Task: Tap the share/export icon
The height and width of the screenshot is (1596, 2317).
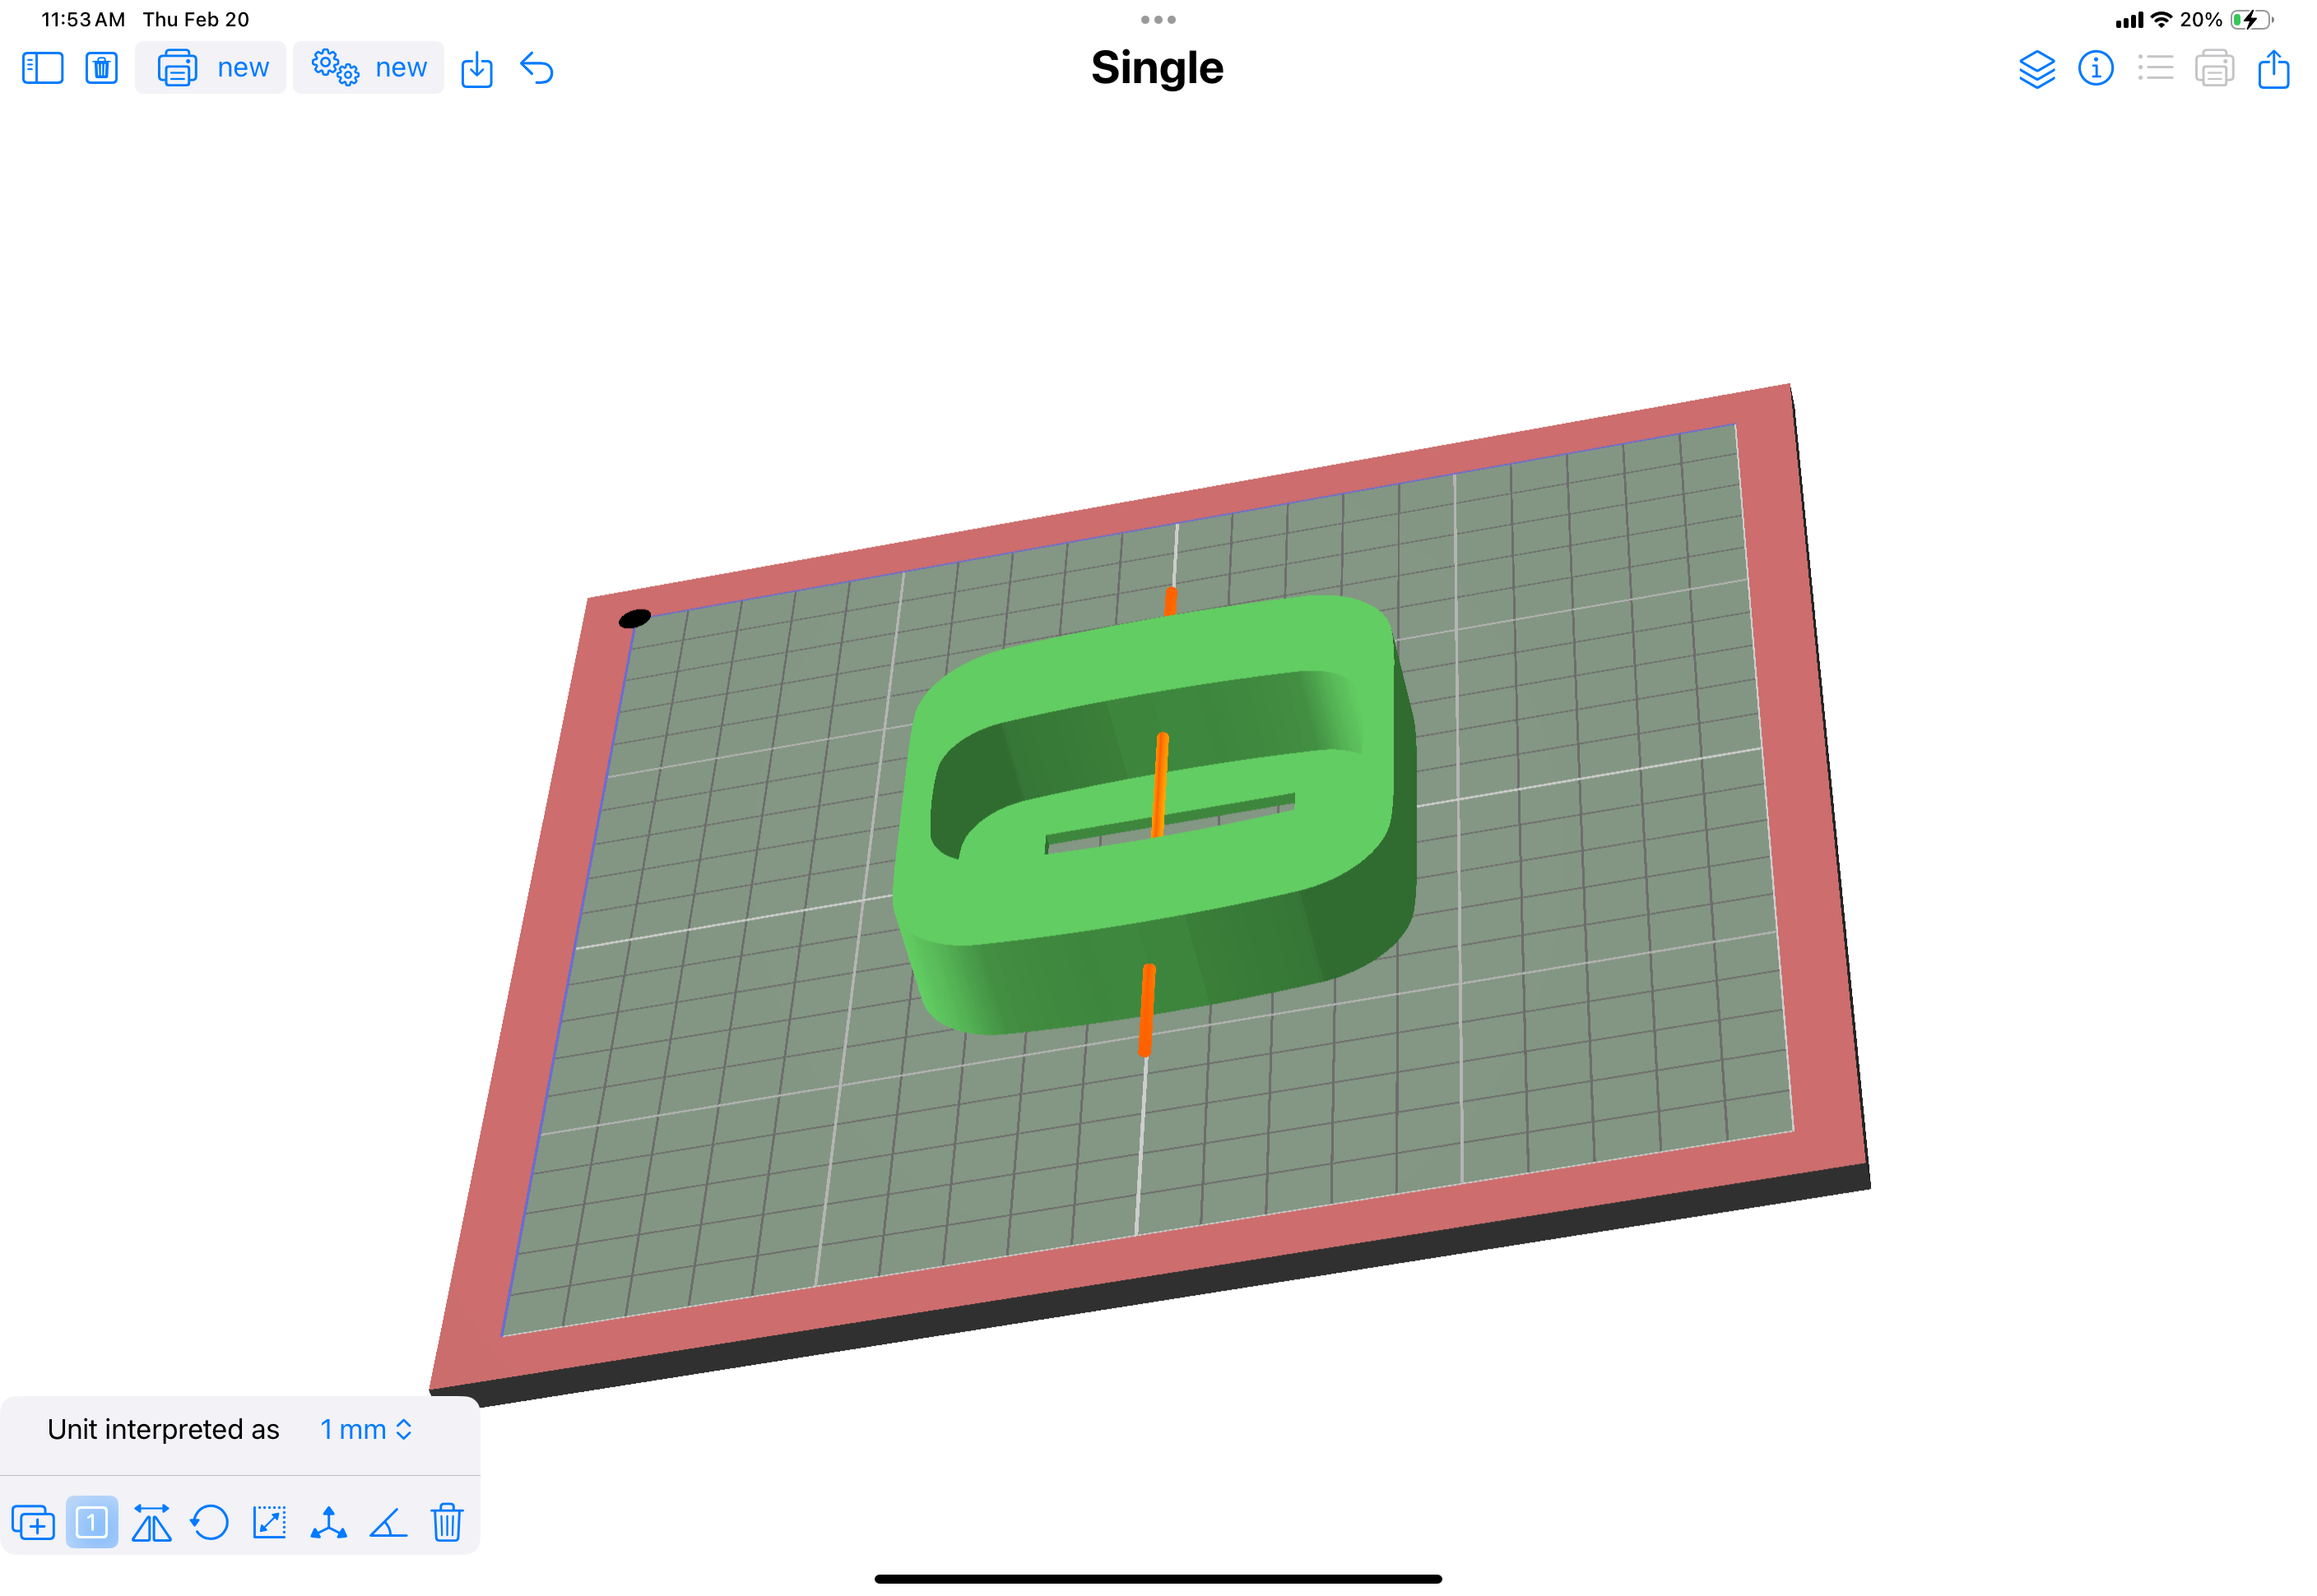Action: (x=2273, y=69)
